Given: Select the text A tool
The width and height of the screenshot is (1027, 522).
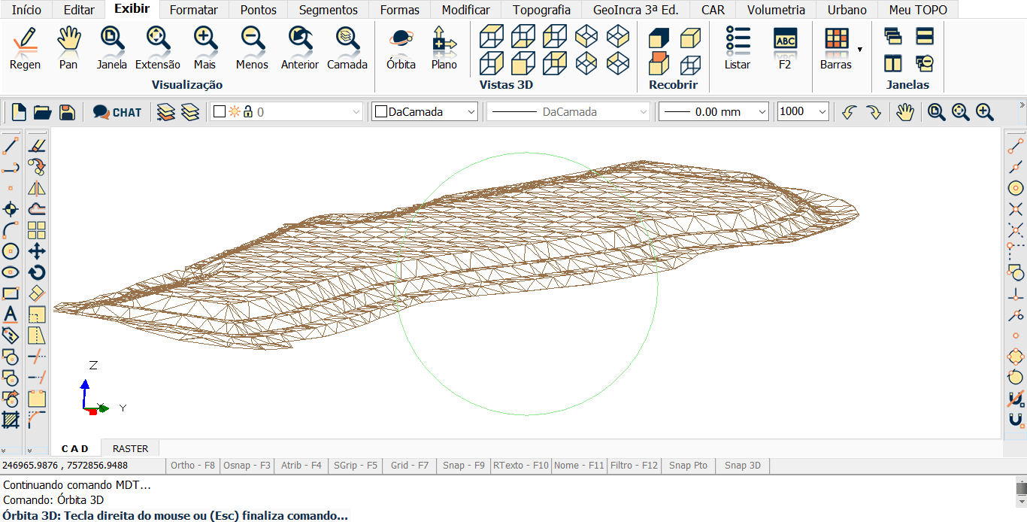Looking at the screenshot, I should [x=11, y=314].
